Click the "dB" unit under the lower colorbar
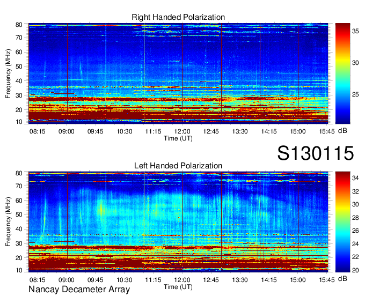This screenshot has width=365, height=296. pyautogui.click(x=342, y=279)
